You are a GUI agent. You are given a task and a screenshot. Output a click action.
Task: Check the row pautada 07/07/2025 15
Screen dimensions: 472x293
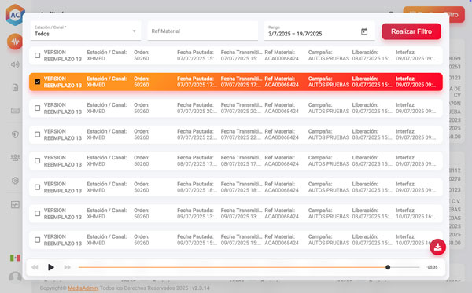pyautogui.click(x=37, y=55)
